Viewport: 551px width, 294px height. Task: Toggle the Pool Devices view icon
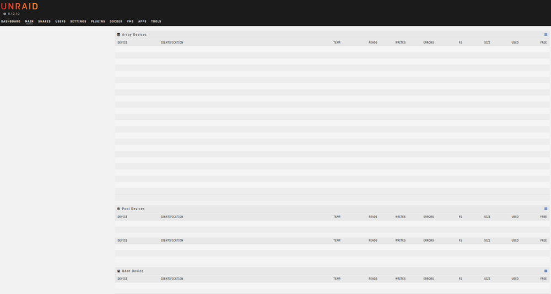point(545,209)
